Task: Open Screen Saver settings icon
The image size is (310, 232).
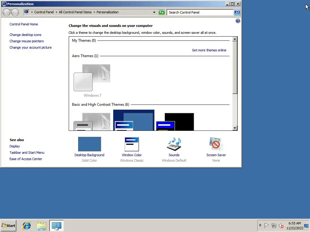Action: [x=216, y=144]
